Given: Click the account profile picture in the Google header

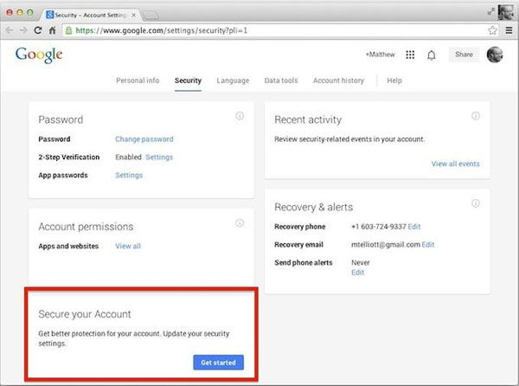Looking at the screenshot, I should click(495, 55).
